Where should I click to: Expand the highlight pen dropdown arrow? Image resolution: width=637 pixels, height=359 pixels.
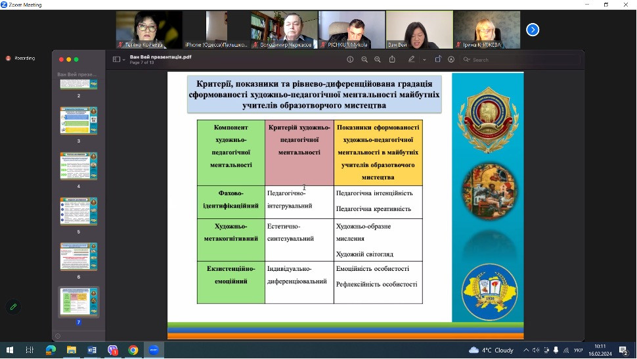tap(424, 60)
